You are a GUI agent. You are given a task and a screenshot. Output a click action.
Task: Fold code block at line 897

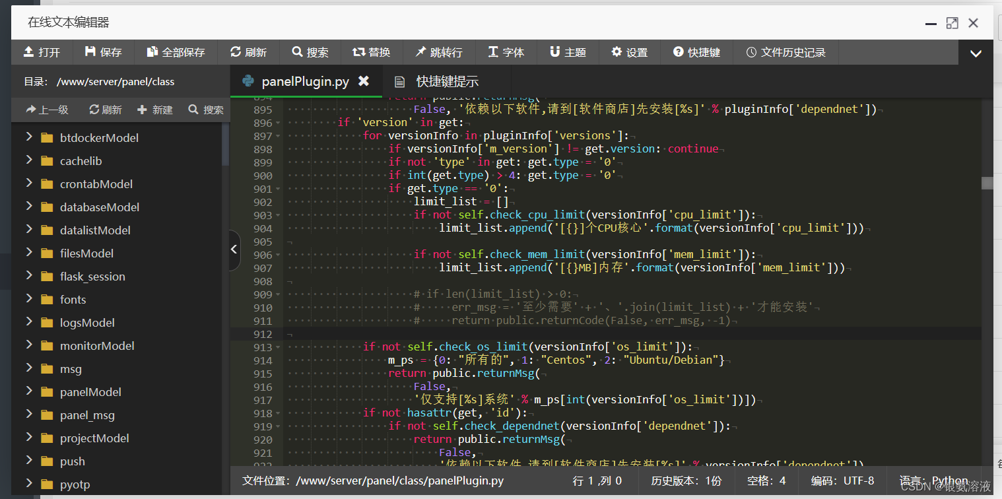(x=278, y=136)
